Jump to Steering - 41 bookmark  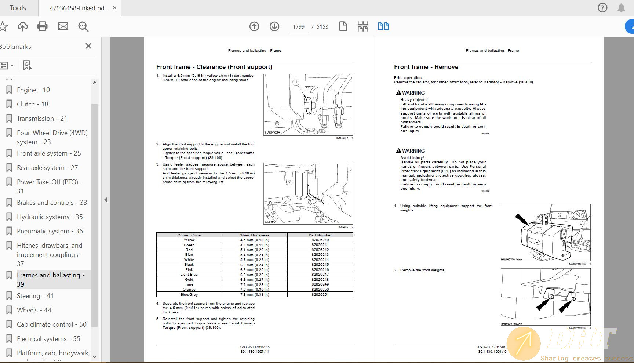tap(35, 296)
